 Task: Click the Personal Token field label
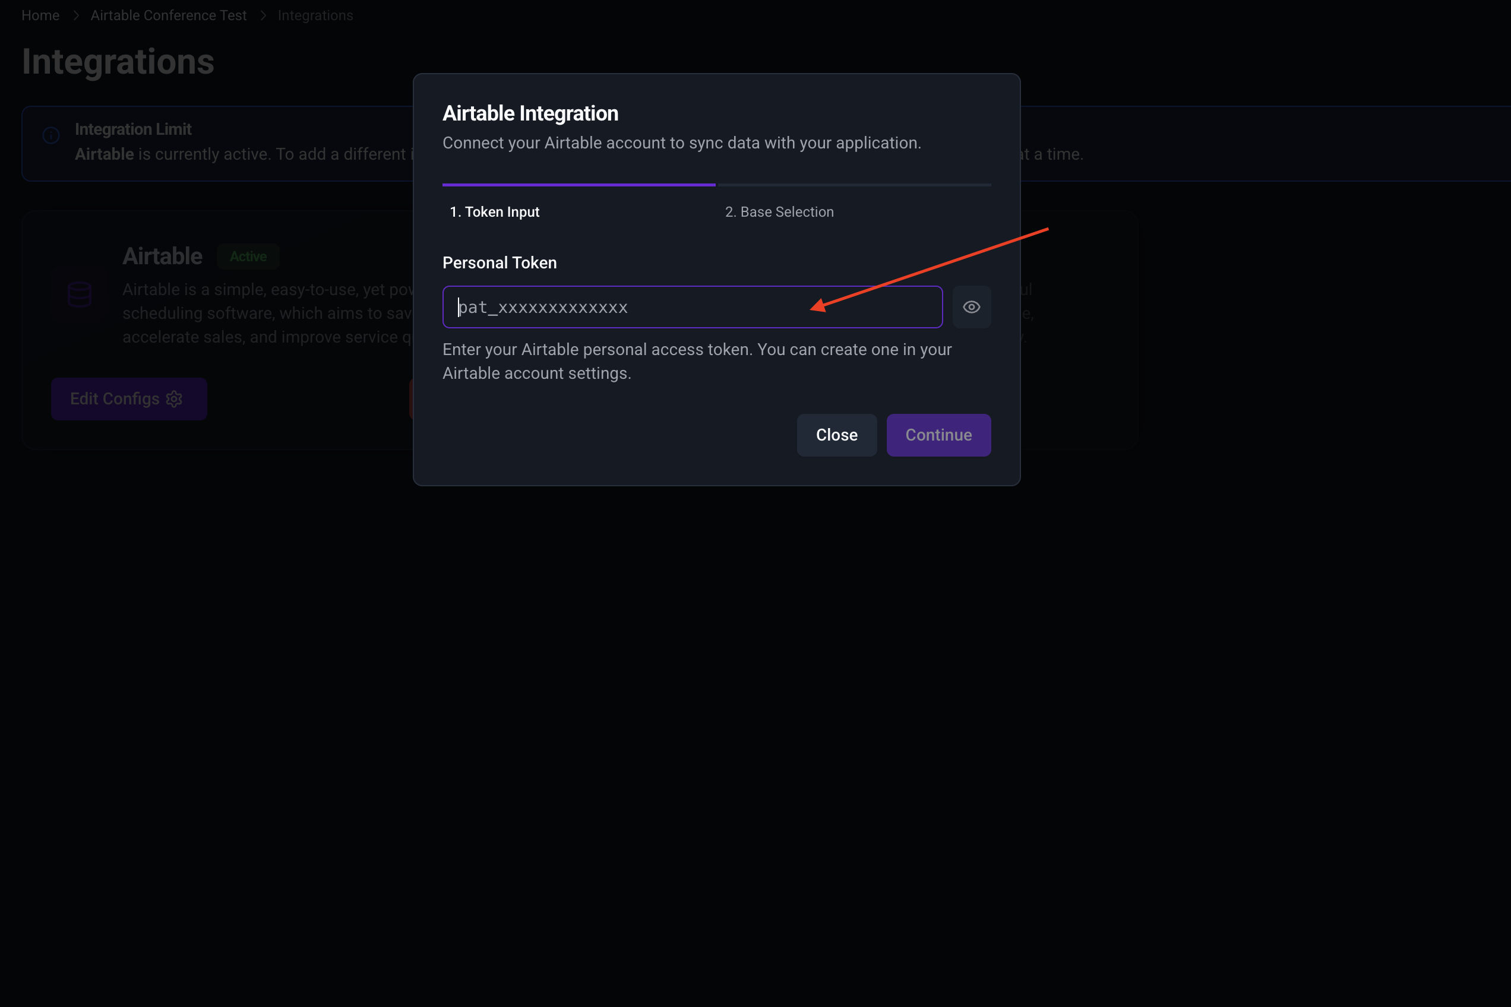tap(499, 262)
